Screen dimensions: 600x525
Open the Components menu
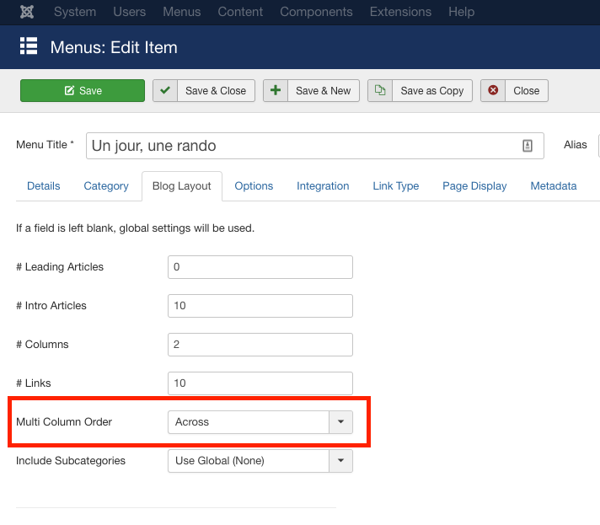coord(315,12)
